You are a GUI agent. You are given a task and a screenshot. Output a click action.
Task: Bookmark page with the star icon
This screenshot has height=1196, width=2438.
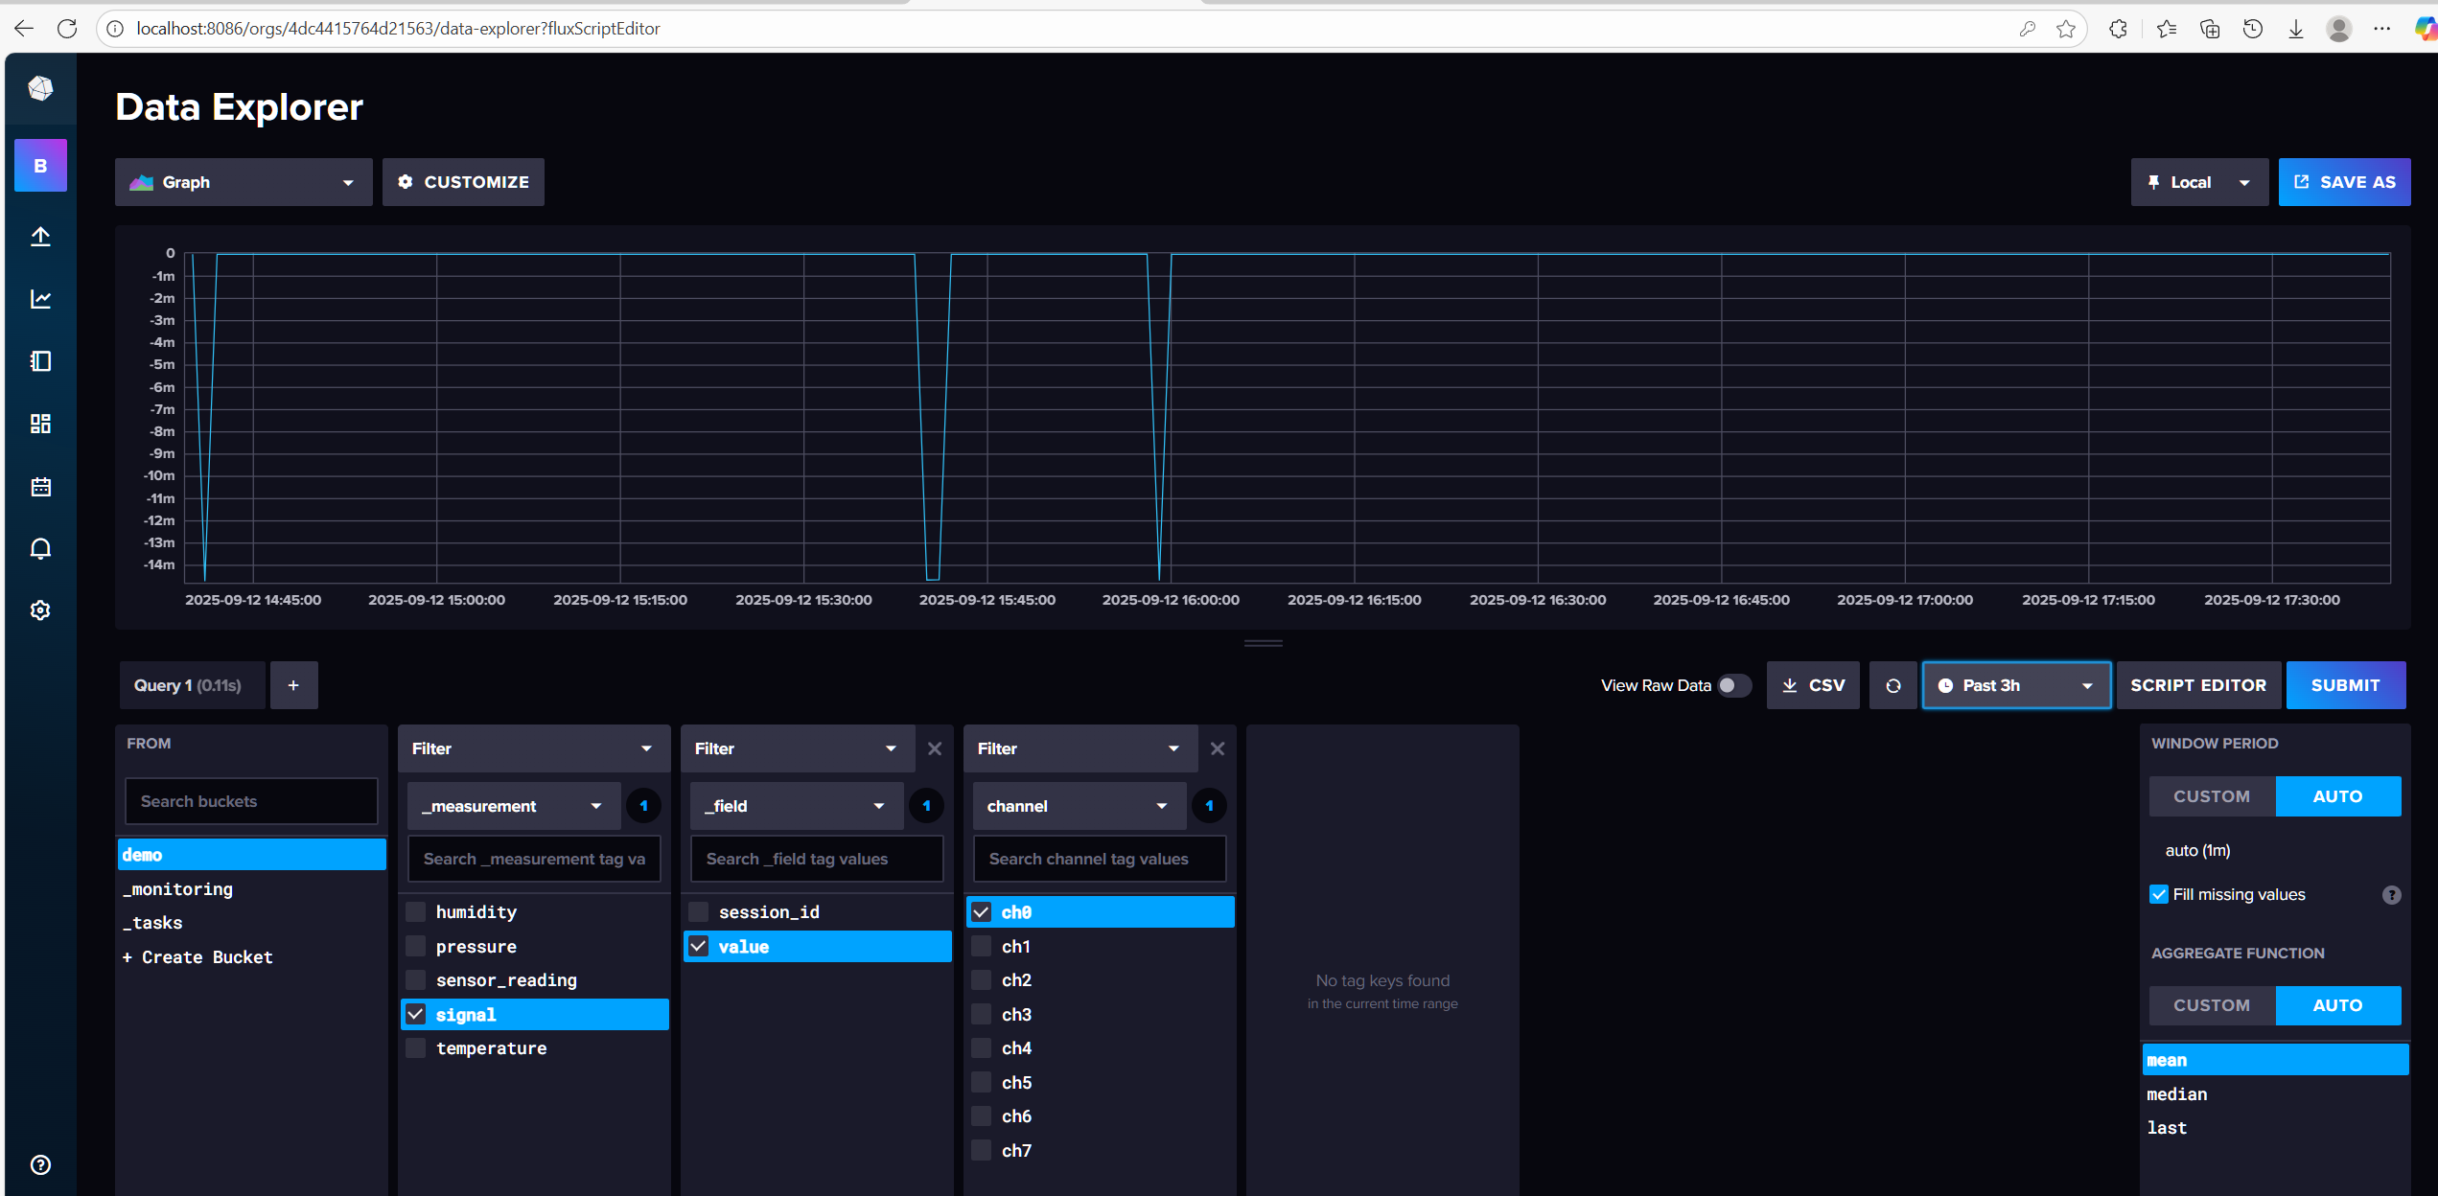pos(2066,29)
